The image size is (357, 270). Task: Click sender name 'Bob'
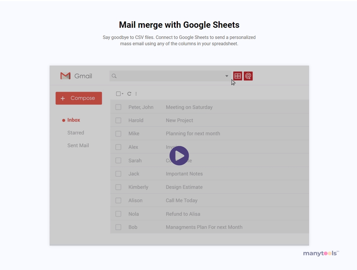coord(133,227)
